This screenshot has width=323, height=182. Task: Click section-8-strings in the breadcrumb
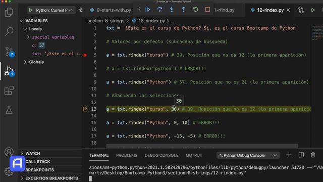coord(106,21)
